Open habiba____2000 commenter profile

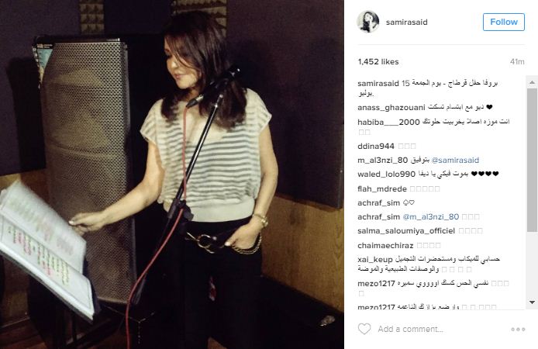(x=388, y=123)
